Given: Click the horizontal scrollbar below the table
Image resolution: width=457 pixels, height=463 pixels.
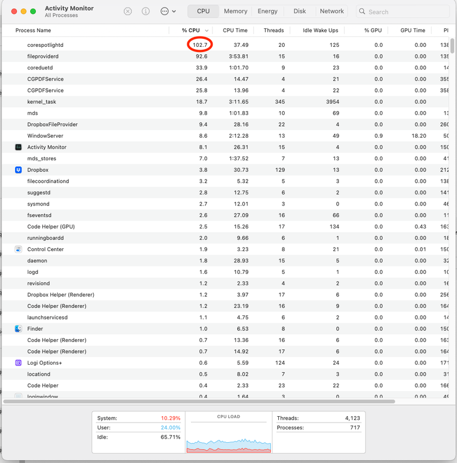Looking at the screenshot, I should 199,402.
